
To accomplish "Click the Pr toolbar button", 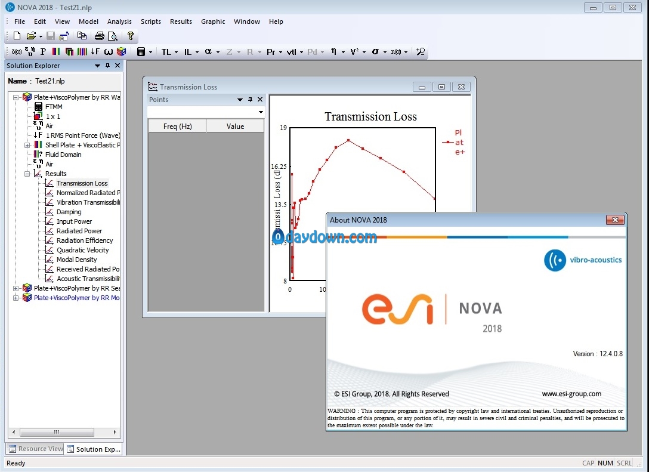I will click(271, 52).
